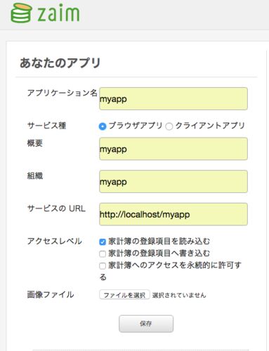
Task: Click the 家計簿の登録項目へ書き込む label
Action: (159, 253)
